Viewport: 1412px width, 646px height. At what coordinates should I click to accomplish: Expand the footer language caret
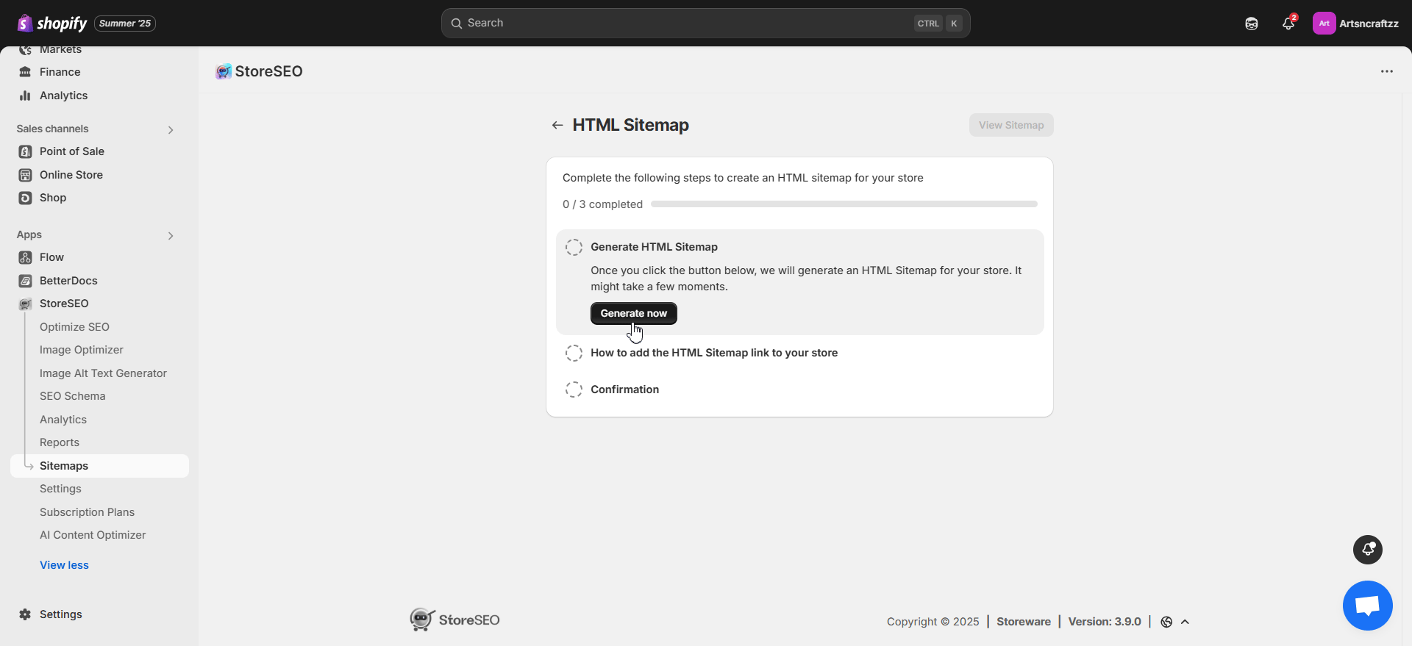click(1185, 622)
